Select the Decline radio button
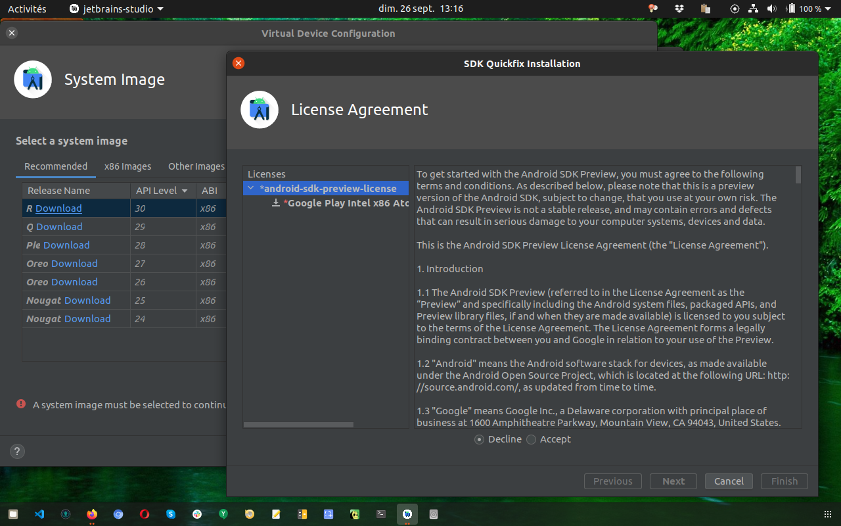Image resolution: width=841 pixels, height=526 pixels. coord(479,439)
